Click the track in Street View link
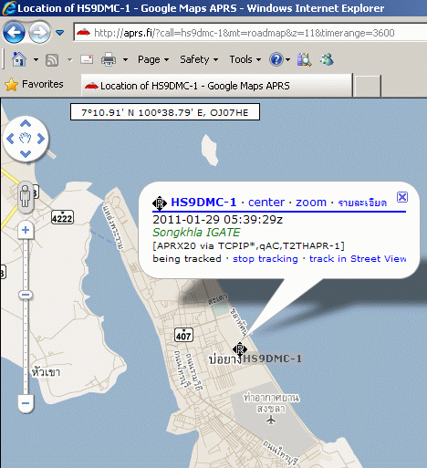 click(x=358, y=259)
